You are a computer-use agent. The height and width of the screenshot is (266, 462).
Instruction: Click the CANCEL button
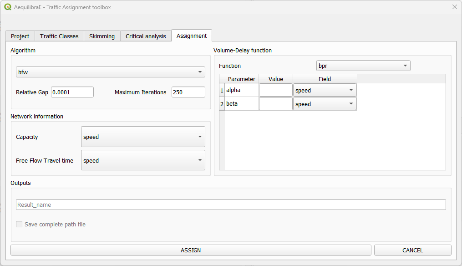(x=412, y=250)
